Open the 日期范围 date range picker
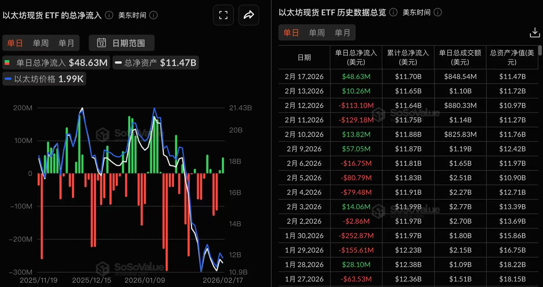The image size is (543, 287). click(122, 43)
